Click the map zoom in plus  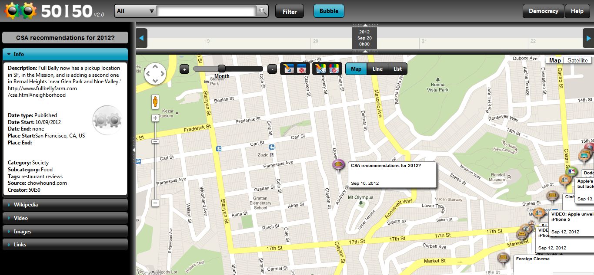(x=155, y=118)
